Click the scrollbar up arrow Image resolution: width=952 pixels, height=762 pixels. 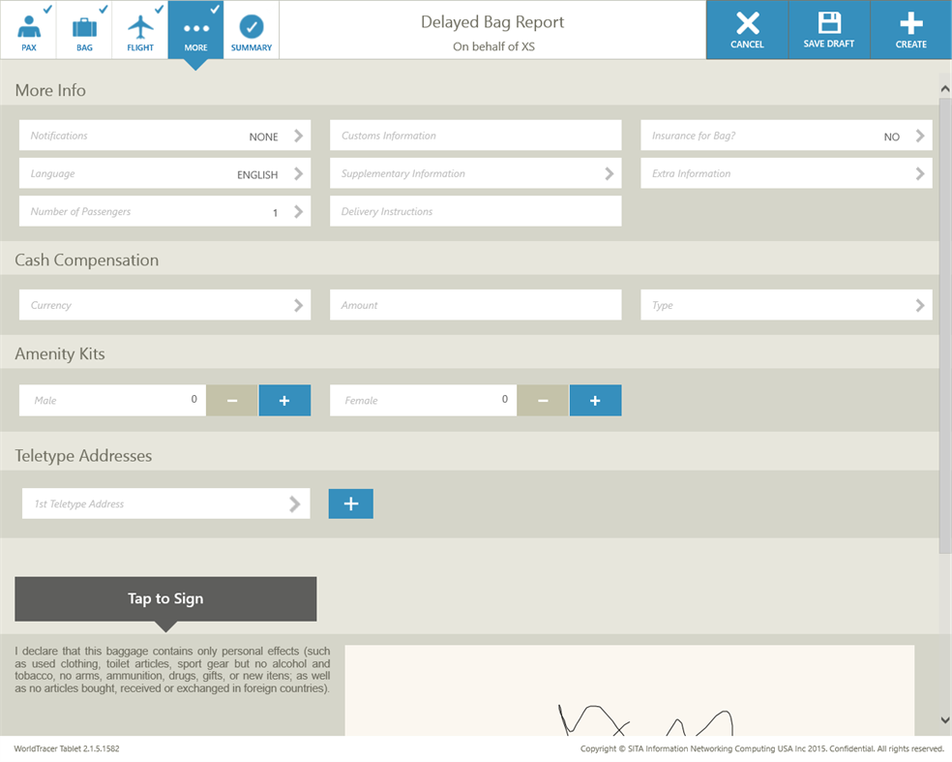coord(945,89)
